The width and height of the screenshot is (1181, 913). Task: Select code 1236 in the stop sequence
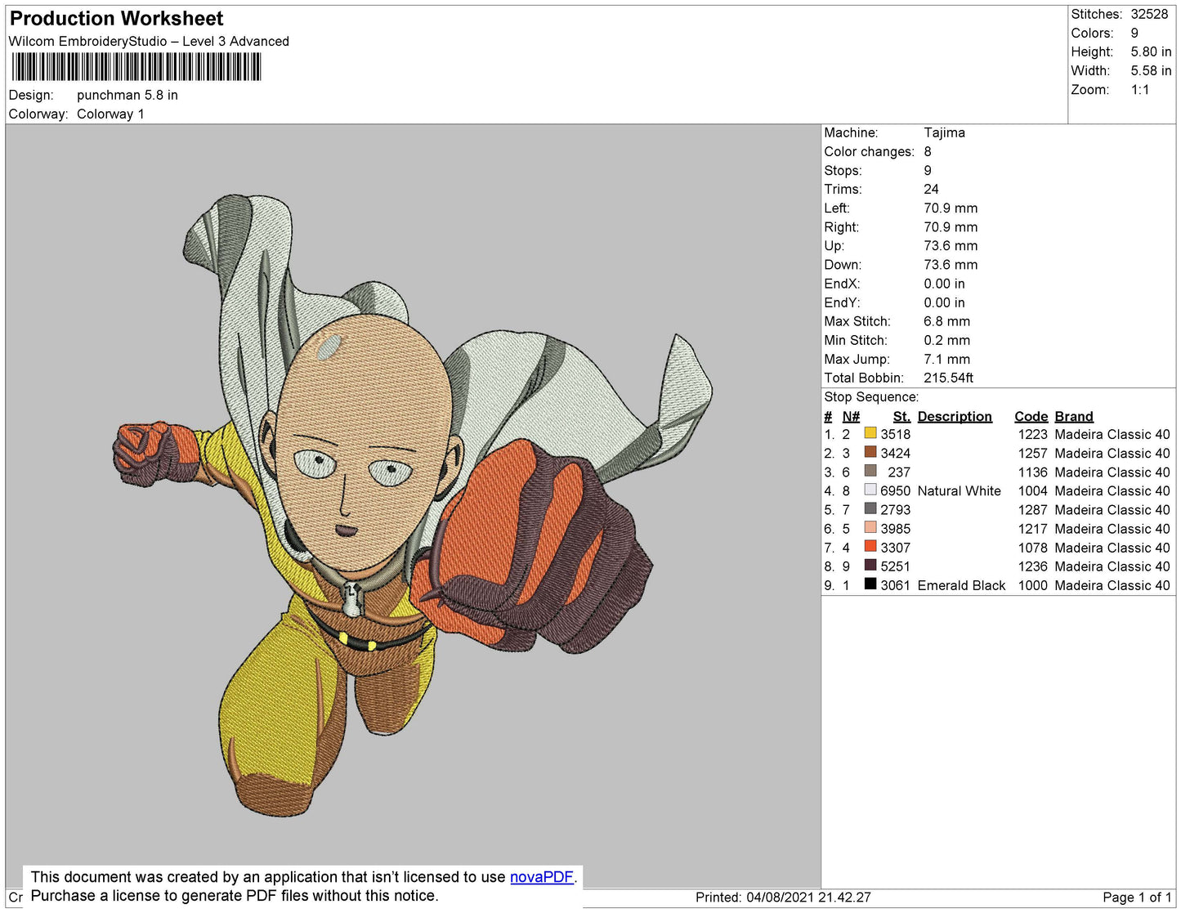point(1032,566)
